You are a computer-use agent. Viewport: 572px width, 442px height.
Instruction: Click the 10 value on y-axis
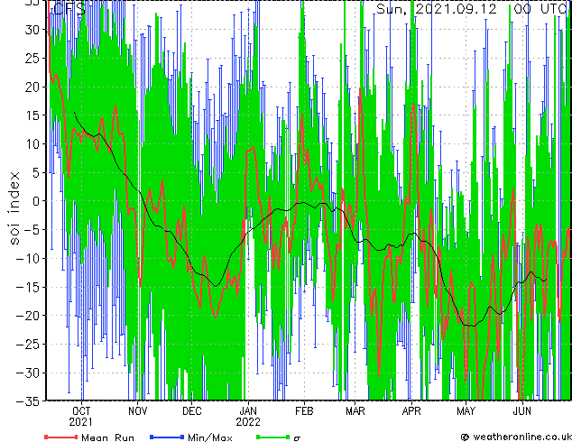click(32, 144)
